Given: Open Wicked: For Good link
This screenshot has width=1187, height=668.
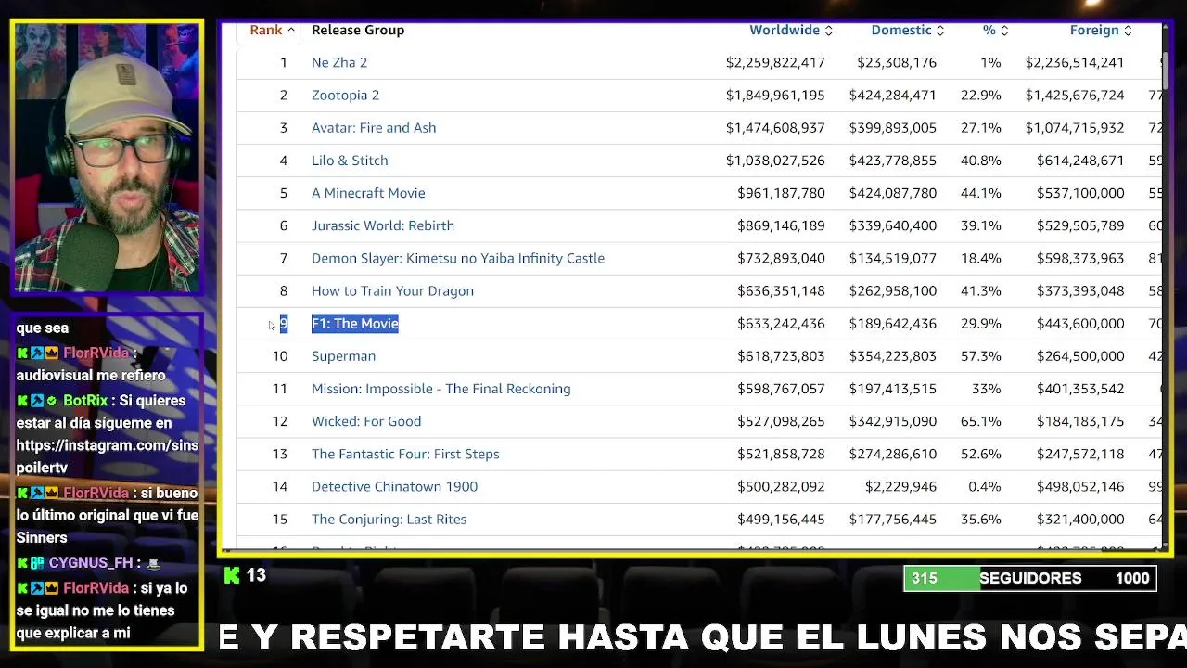Looking at the screenshot, I should tap(366, 421).
